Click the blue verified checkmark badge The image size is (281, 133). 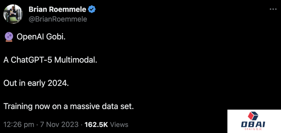point(92,10)
